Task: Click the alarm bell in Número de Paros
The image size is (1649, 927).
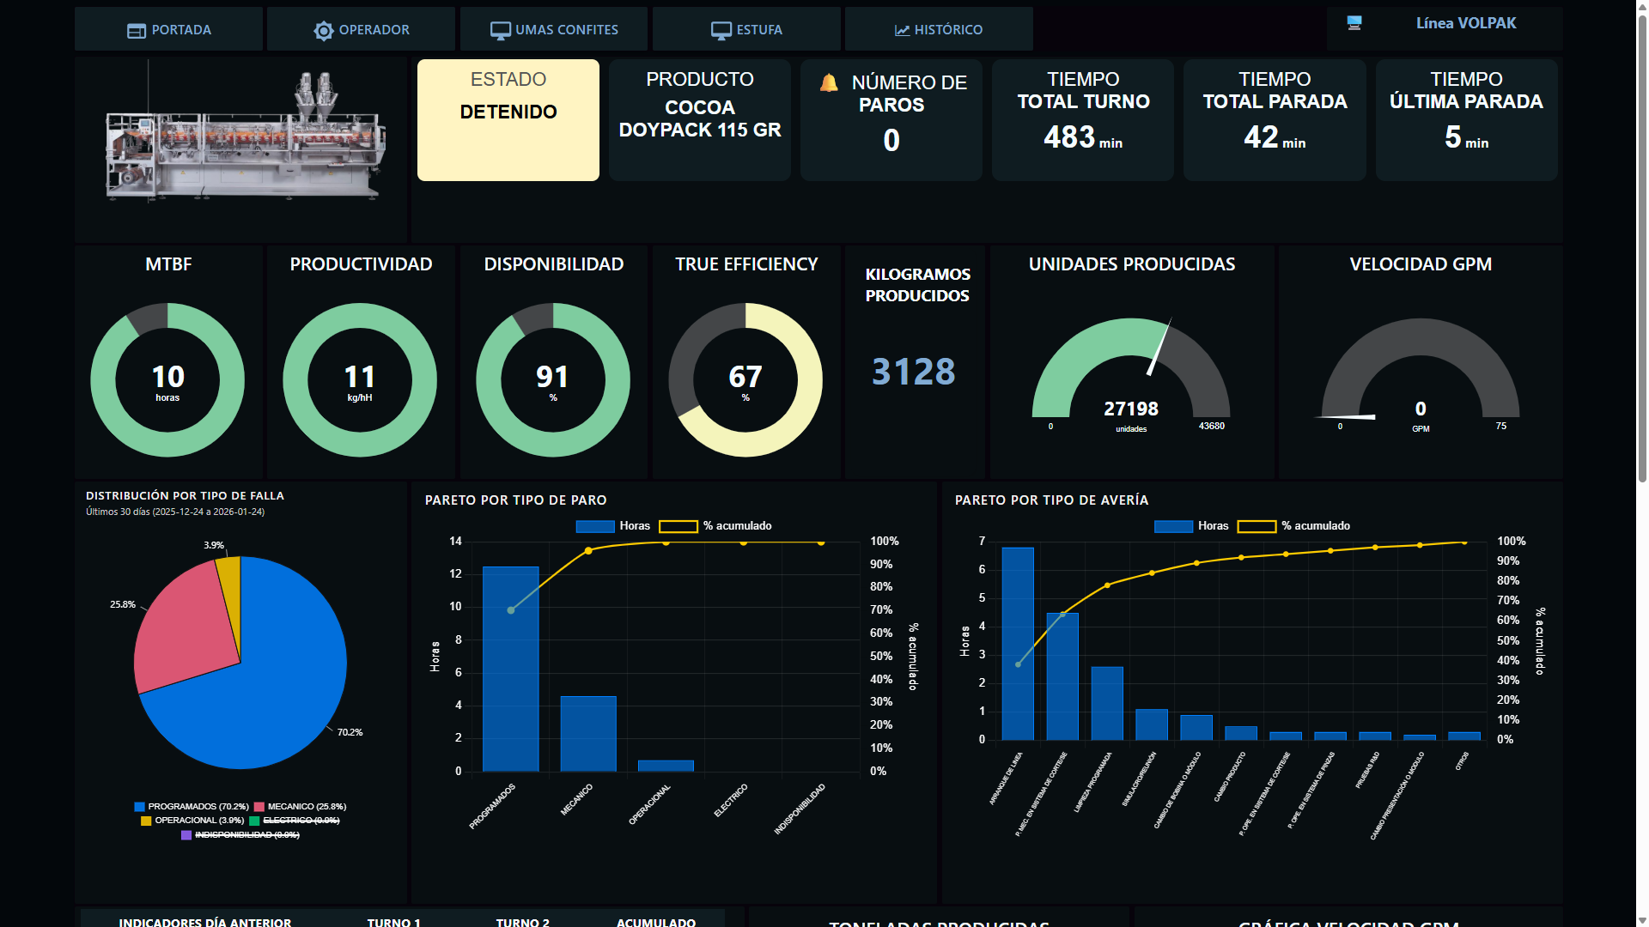Action: (x=829, y=83)
